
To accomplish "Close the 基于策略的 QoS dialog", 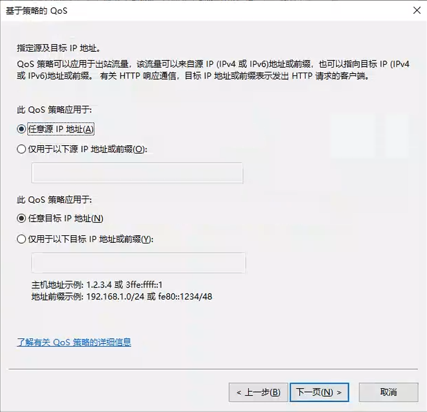I will click(417, 10).
